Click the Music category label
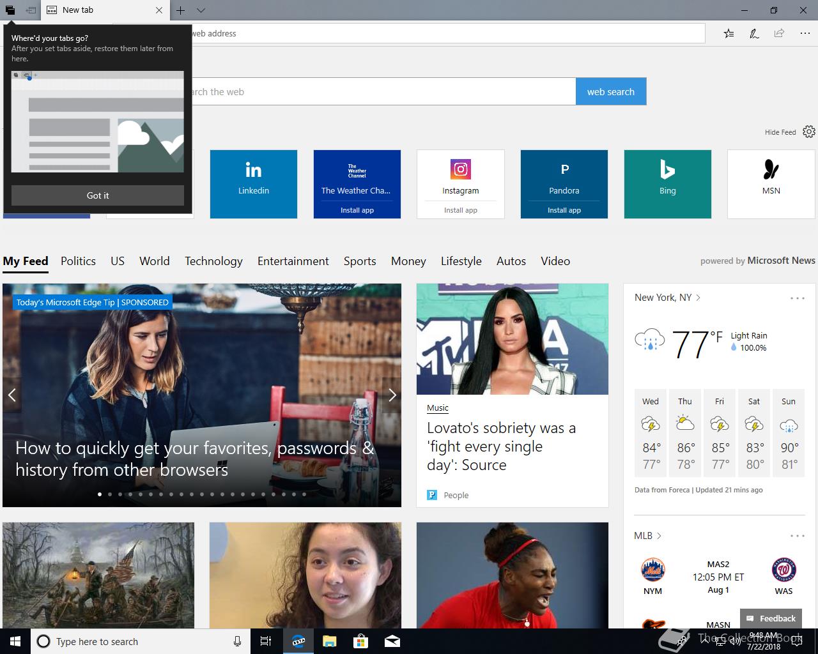The height and width of the screenshot is (654, 818). point(438,407)
